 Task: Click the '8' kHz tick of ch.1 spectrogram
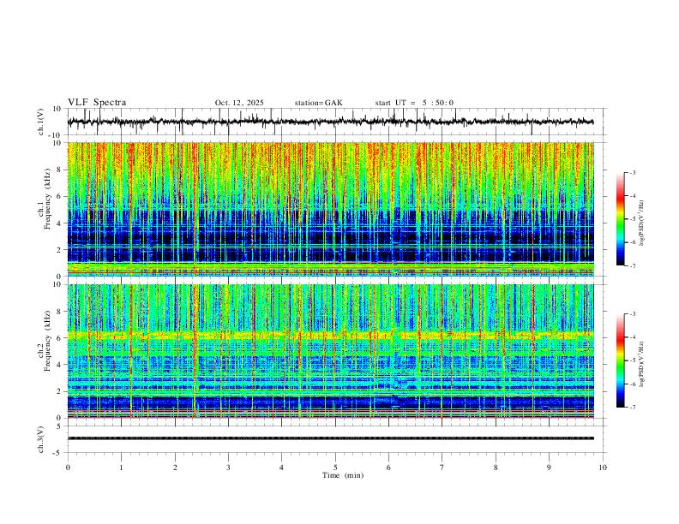(59, 170)
